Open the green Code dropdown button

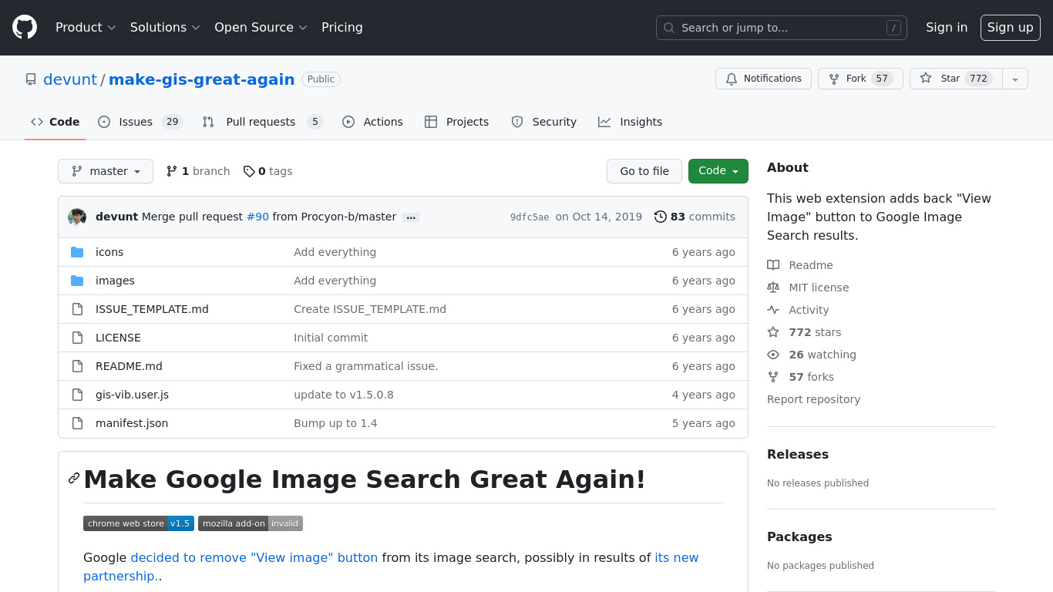(718, 171)
